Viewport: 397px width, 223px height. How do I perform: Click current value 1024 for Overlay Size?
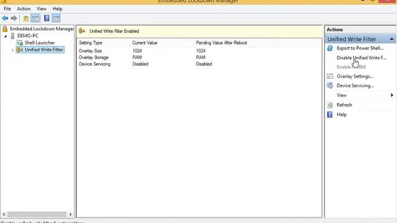click(x=137, y=51)
